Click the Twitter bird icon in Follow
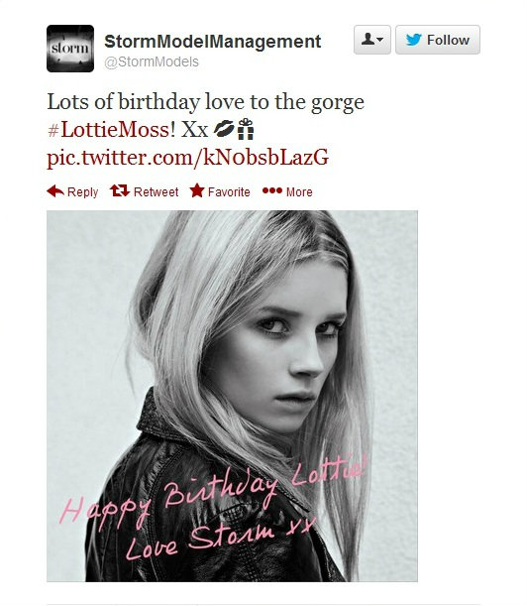Screen dimensions: 527x606 click(413, 40)
